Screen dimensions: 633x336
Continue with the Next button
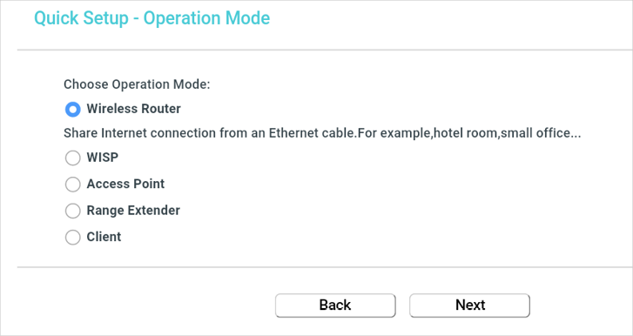pos(469,306)
